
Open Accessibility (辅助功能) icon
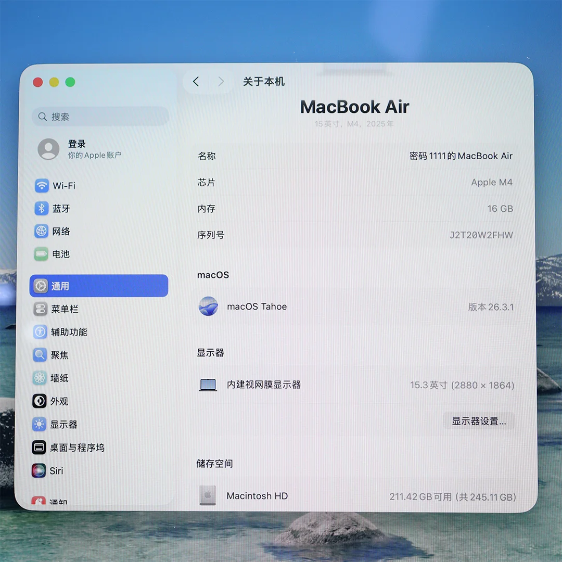(x=40, y=332)
